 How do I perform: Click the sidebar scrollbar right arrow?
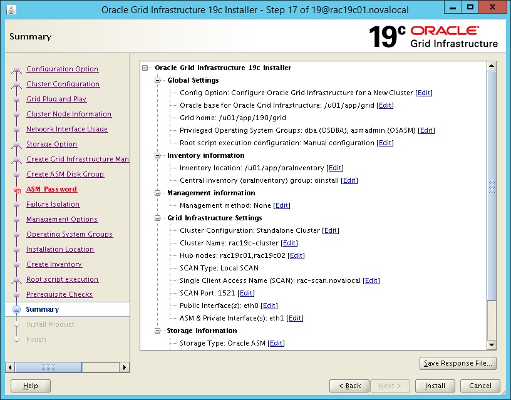point(125,368)
